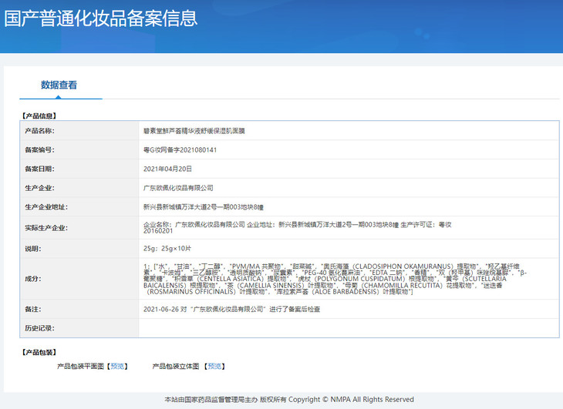Click the 成分 row label

[35, 278]
